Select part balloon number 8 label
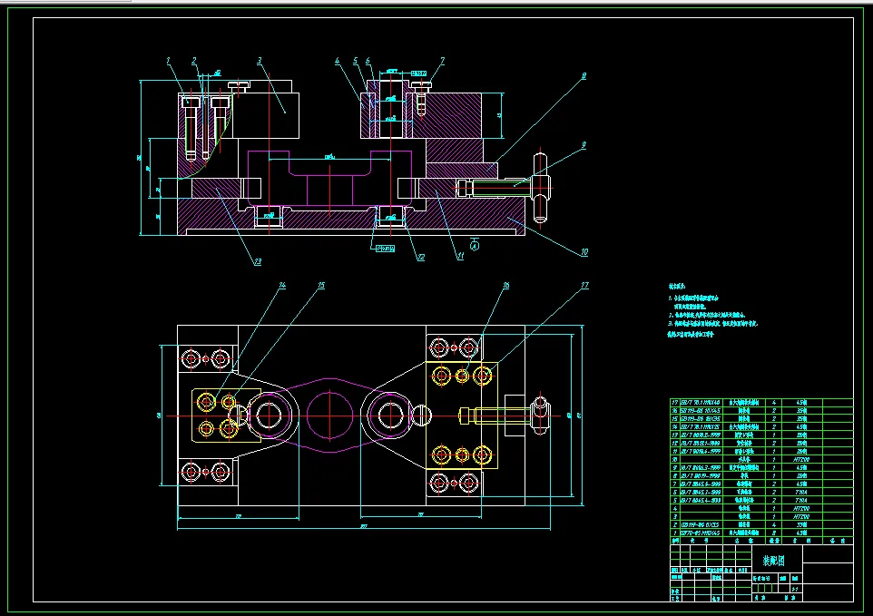The width and height of the screenshot is (873, 616). coord(584,75)
